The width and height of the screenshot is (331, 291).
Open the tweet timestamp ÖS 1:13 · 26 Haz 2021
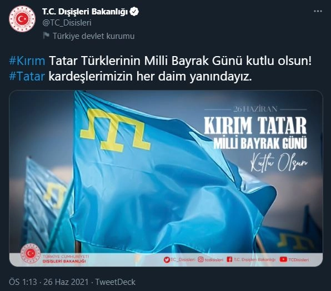[48, 282]
